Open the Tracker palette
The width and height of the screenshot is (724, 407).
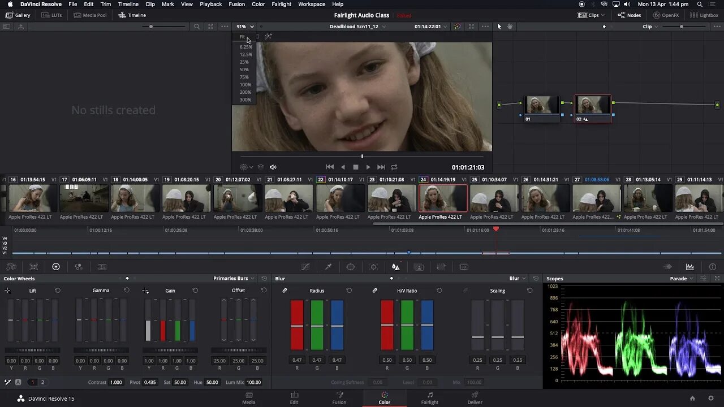click(x=373, y=267)
